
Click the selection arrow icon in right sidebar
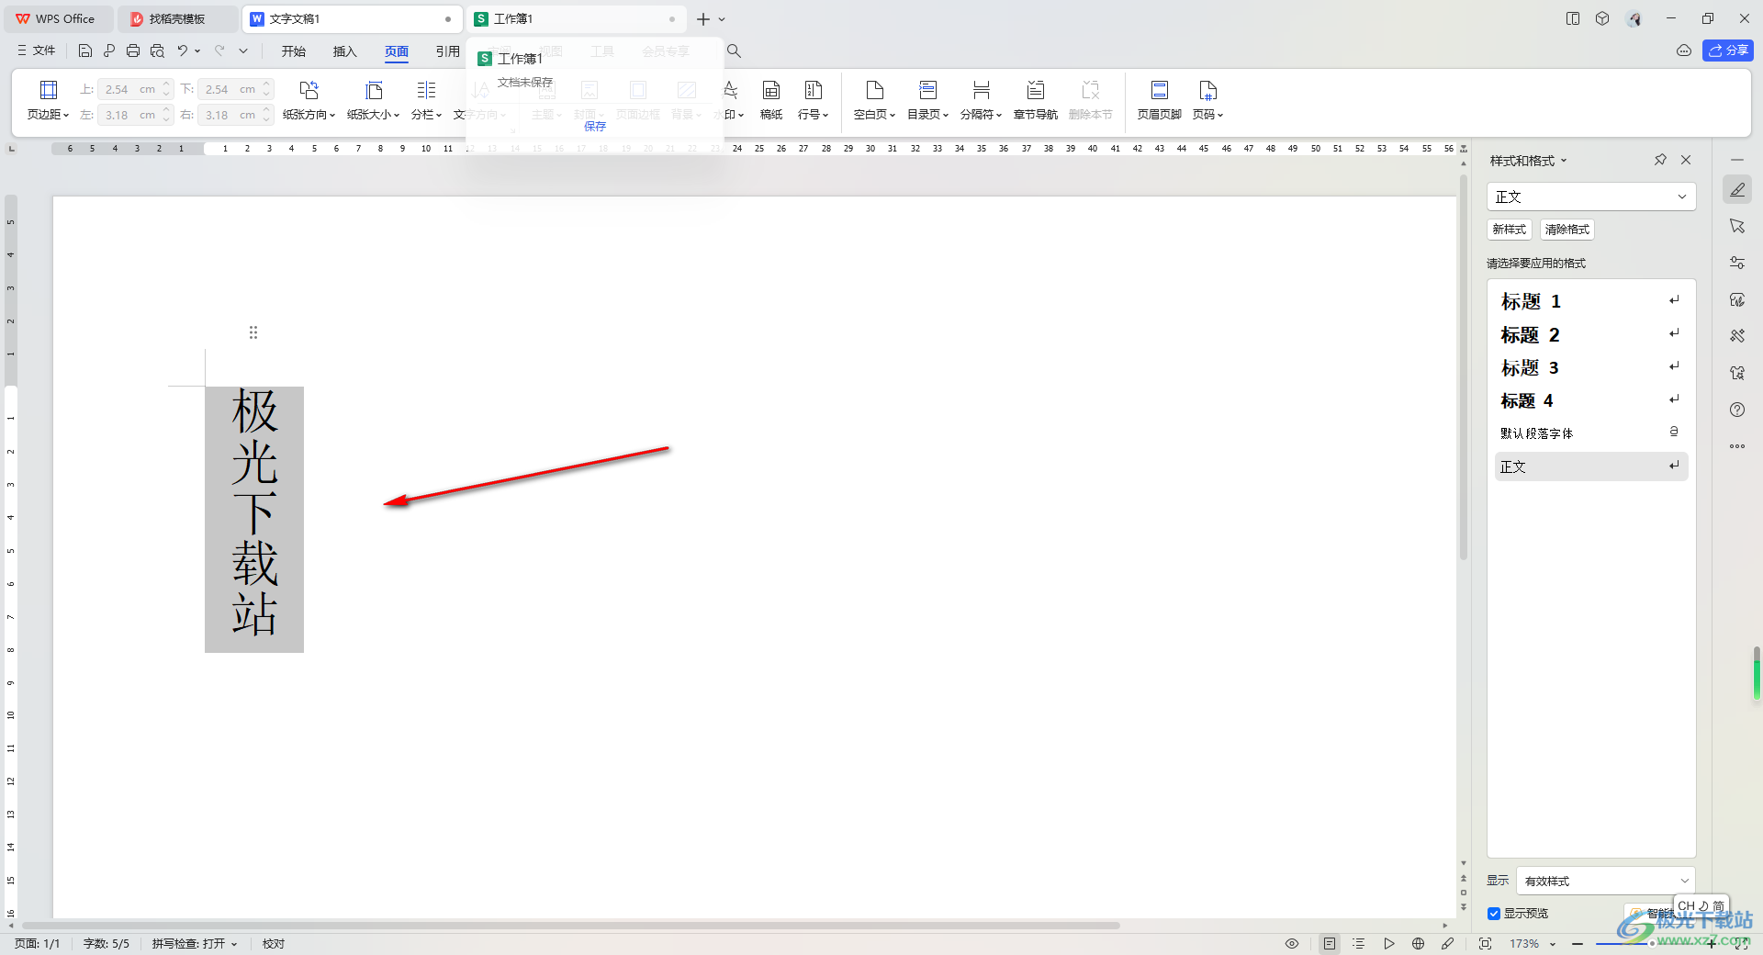tap(1737, 226)
